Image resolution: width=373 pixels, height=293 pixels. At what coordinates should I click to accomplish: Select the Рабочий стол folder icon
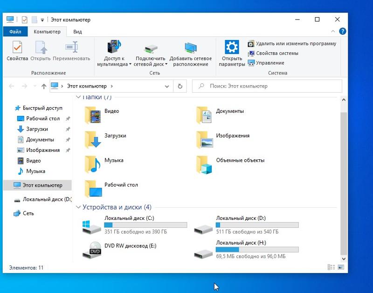93,189
